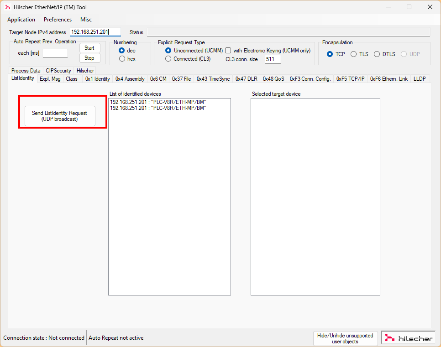Start the auto repeat operation
The width and height of the screenshot is (441, 347).
(x=89, y=48)
